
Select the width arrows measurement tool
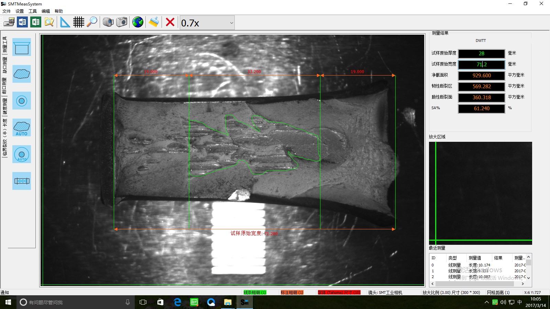tap(22, 181)
